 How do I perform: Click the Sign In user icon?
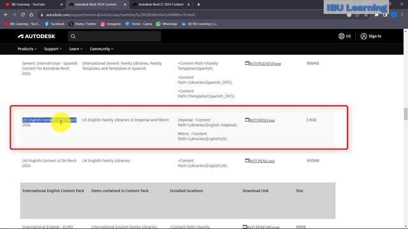tap(363, 36)
